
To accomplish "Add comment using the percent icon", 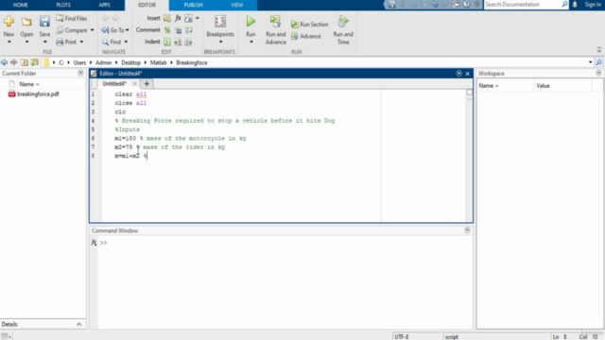I will pos(167,30).
